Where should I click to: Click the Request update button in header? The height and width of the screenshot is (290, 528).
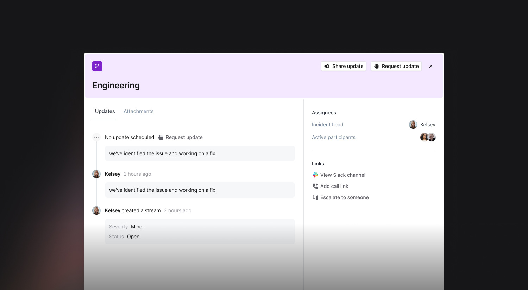point(396,66)
